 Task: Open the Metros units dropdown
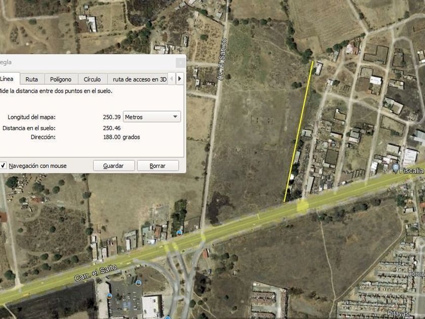tap(152, 117)
